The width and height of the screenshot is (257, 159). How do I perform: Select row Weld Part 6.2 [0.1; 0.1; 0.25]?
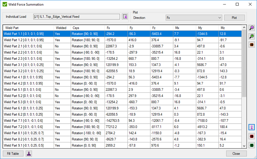[x=122, y=114]
